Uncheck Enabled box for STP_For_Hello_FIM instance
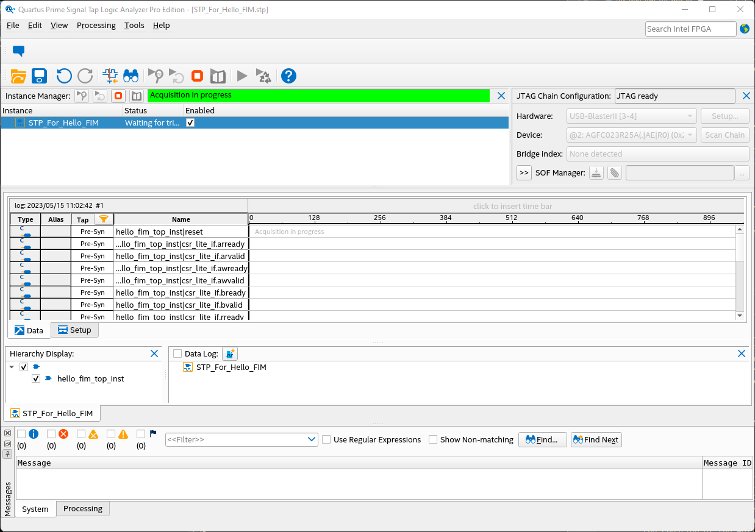Image resolution: width=755 pixels, height=532 pixels. [190, 122]
